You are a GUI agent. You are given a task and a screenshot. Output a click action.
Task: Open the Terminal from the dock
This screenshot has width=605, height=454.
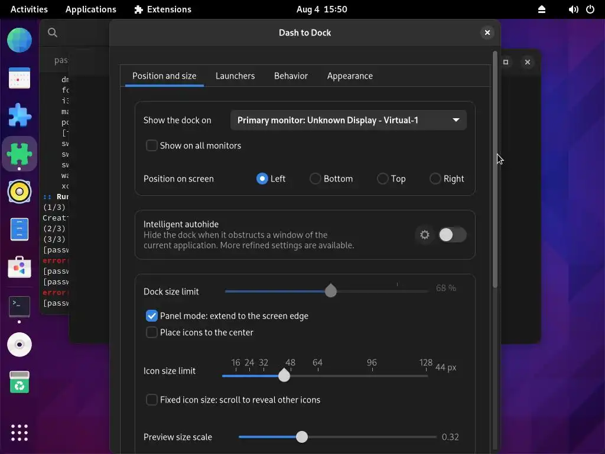tap(19, 306)
